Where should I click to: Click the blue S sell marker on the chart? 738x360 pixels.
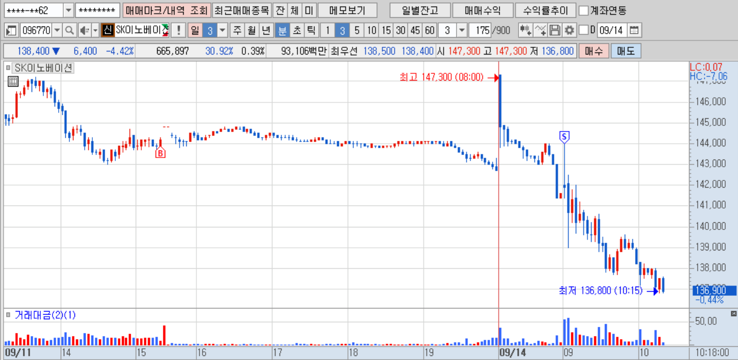tap(564, 136)
